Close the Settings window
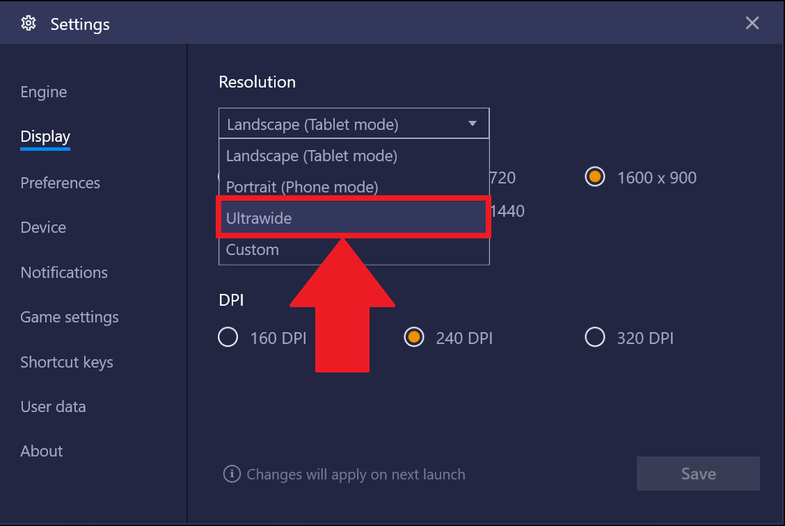The width and height of the screenshot is (785, 526). [x=752, y=24]
